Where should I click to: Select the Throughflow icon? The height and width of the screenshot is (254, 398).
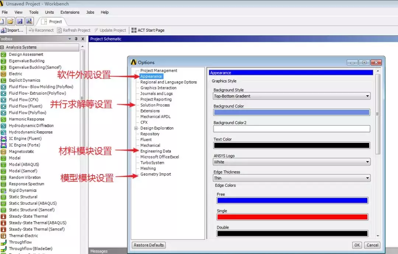tap(4, 242)
